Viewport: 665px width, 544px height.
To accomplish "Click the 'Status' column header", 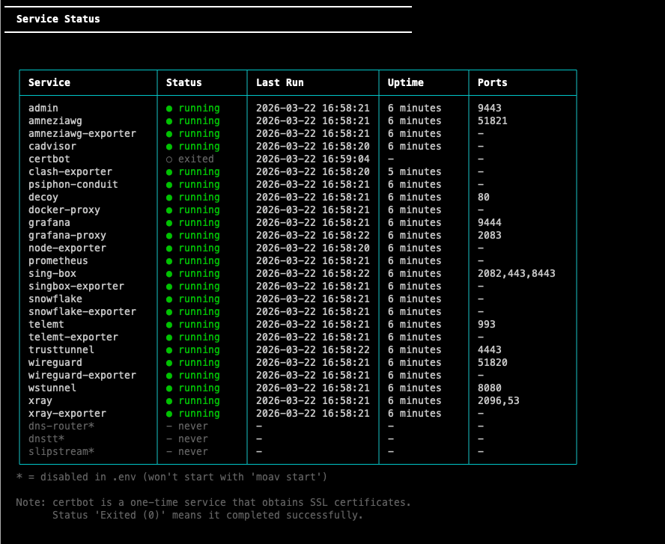I will pyautogui.click(x=184, y=82).
